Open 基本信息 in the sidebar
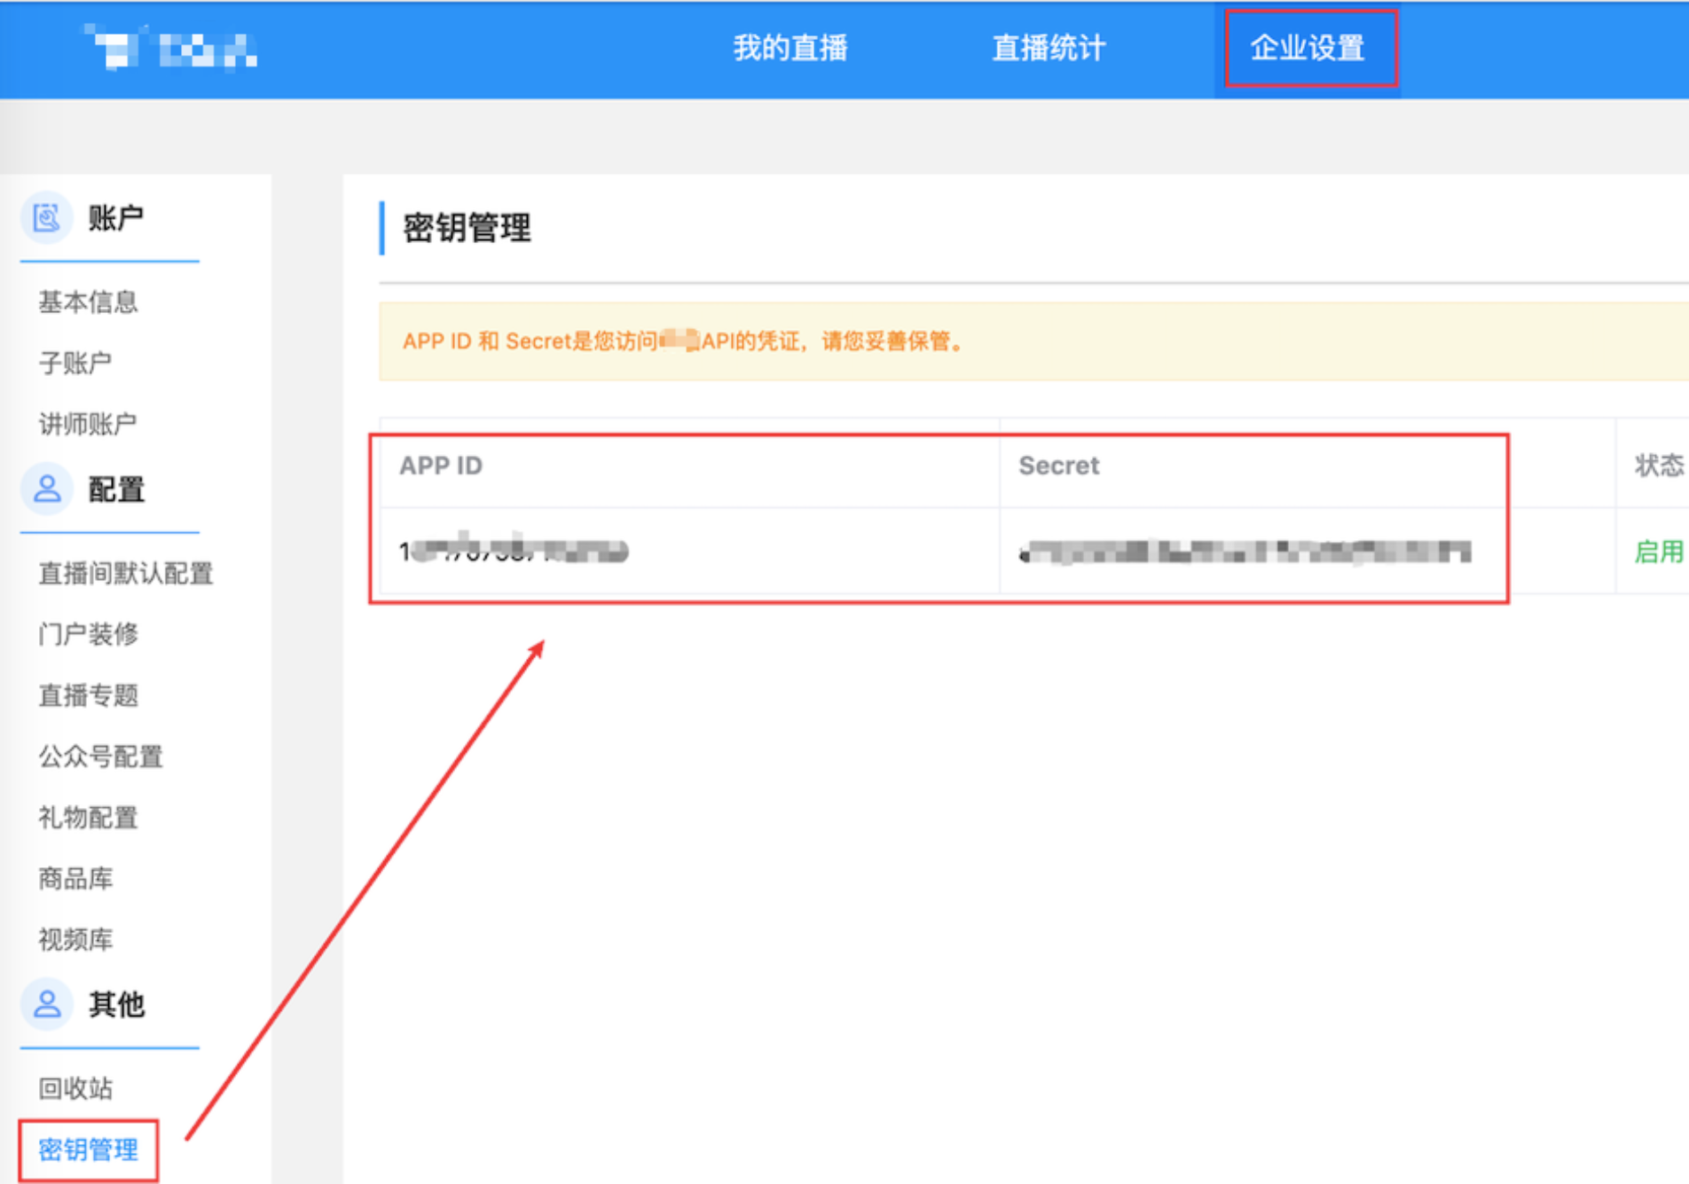 [x=88, y=302]
